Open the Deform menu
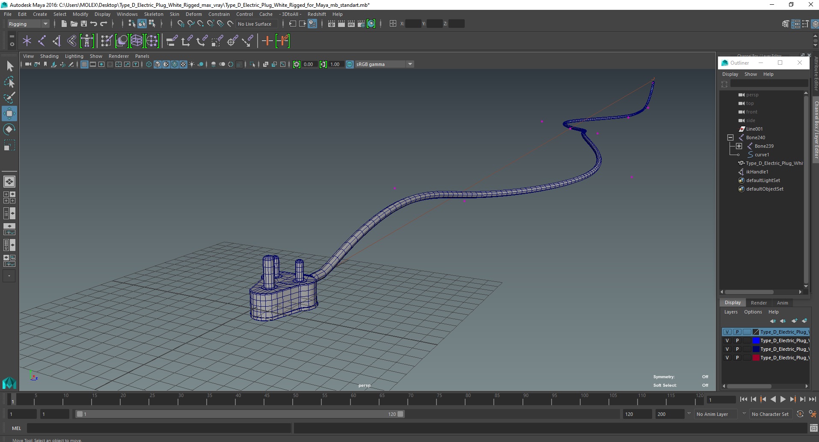This screenshot has width=819, height=442. [x=193, y=14]
